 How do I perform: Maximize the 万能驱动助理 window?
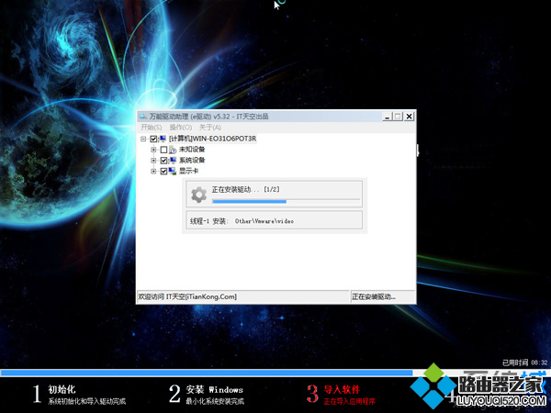point(398,117)
